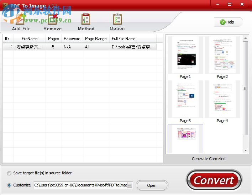
Task: Click the red Convert button
Action: [x=214, y=180]
